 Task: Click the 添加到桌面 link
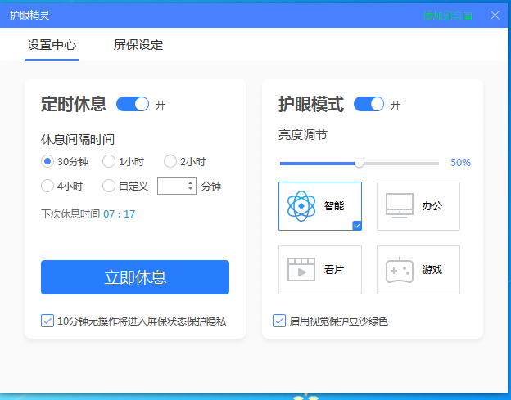(x=447, y=15)
